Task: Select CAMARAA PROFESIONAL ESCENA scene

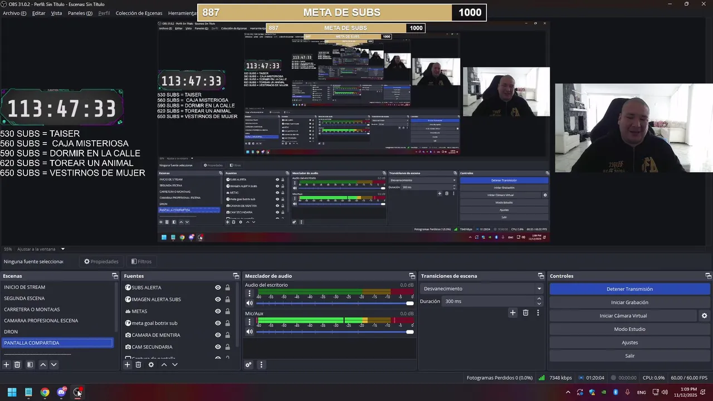Action: click(x=57, y=321)
